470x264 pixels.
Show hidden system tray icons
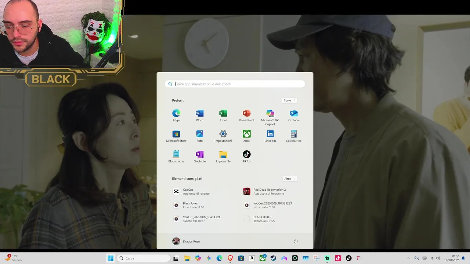pyautogui.click(x=409, y=258)
